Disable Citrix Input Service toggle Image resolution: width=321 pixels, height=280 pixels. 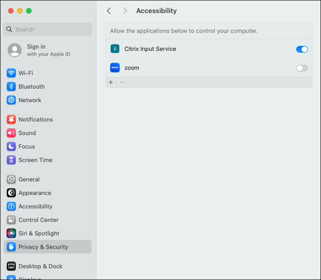pyautogui.click(x=302, y=49)
